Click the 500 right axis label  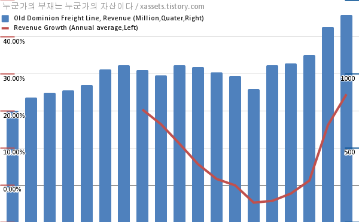[x=349, y=152]
